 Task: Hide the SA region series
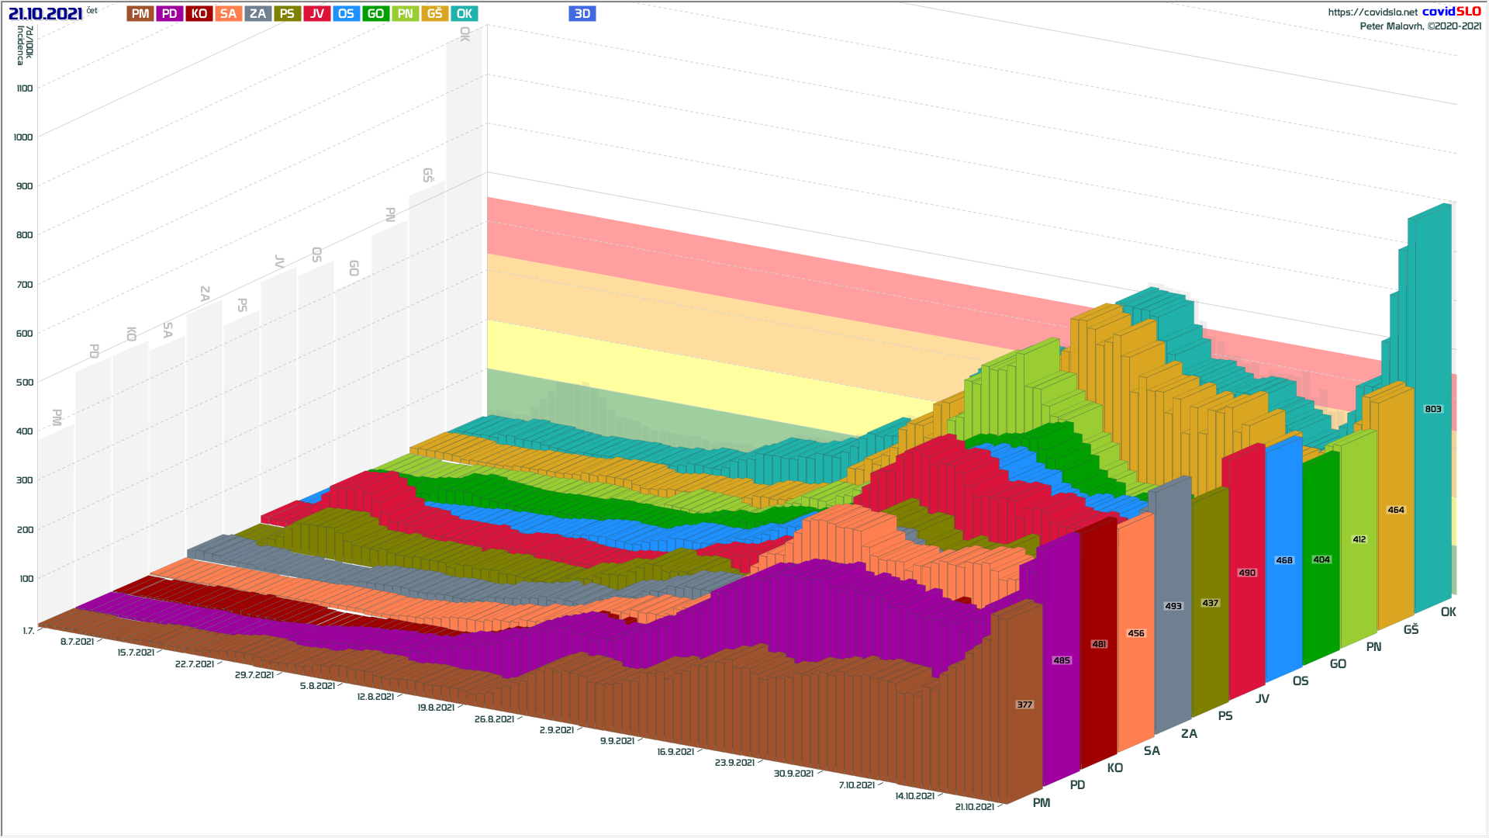click(x=228, y=14)
